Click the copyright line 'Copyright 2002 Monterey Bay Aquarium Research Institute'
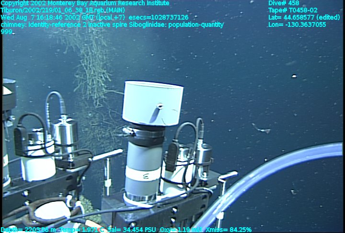 point(85,3)
